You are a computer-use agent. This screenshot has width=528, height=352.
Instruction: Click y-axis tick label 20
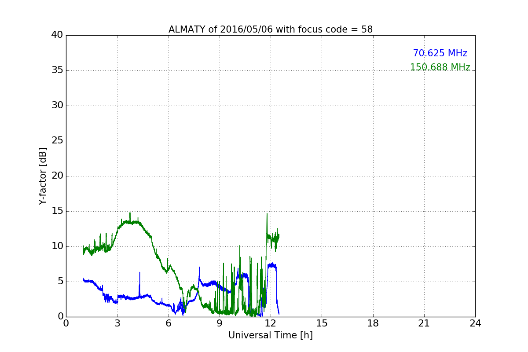[57, 176]
